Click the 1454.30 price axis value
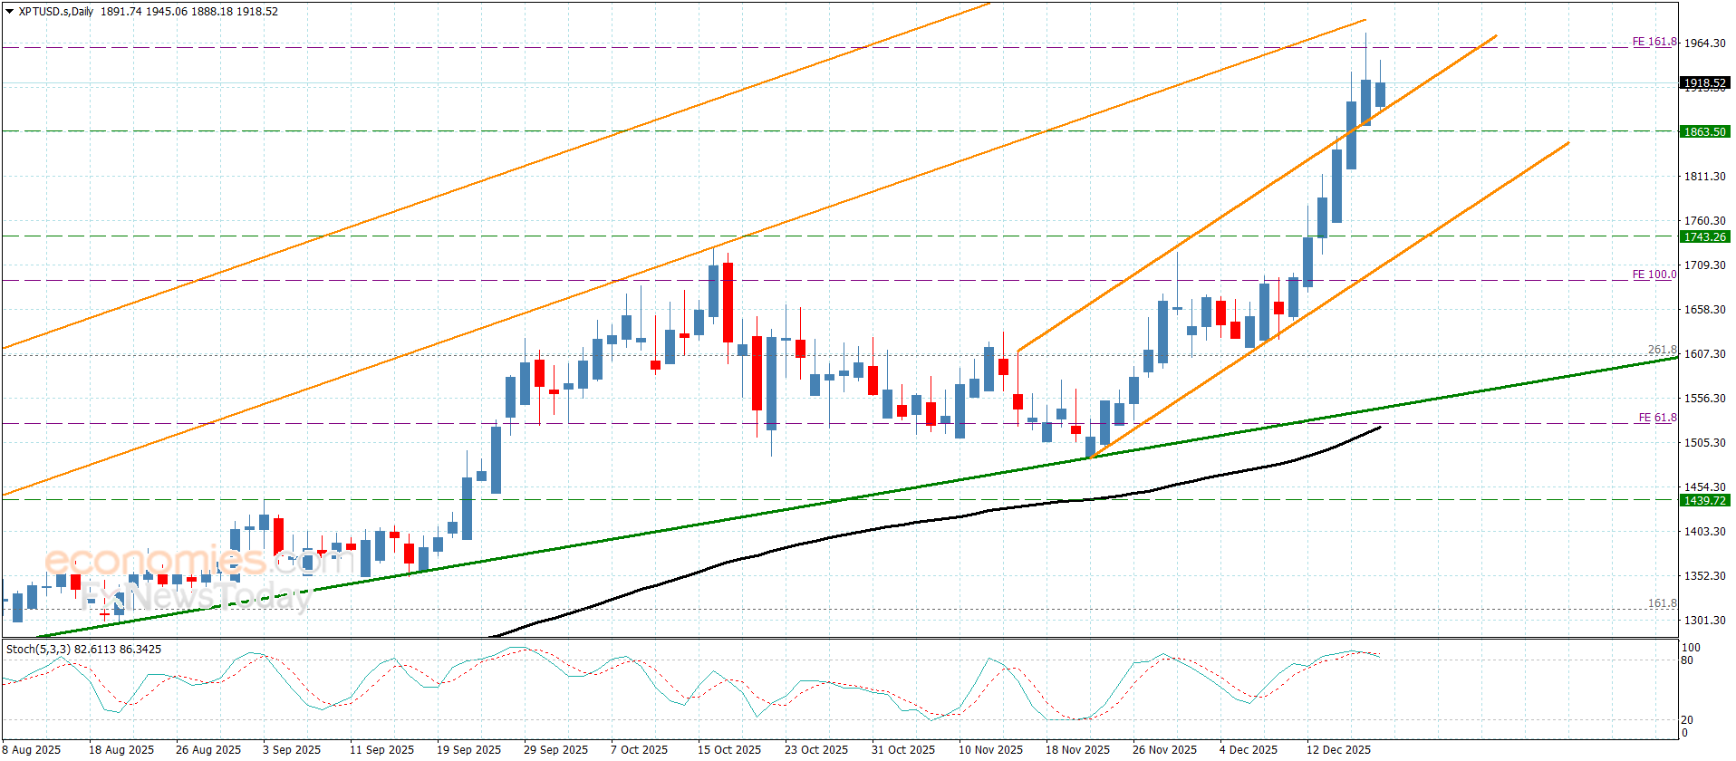1736x761 pixels. click(x=1704, y=487)
